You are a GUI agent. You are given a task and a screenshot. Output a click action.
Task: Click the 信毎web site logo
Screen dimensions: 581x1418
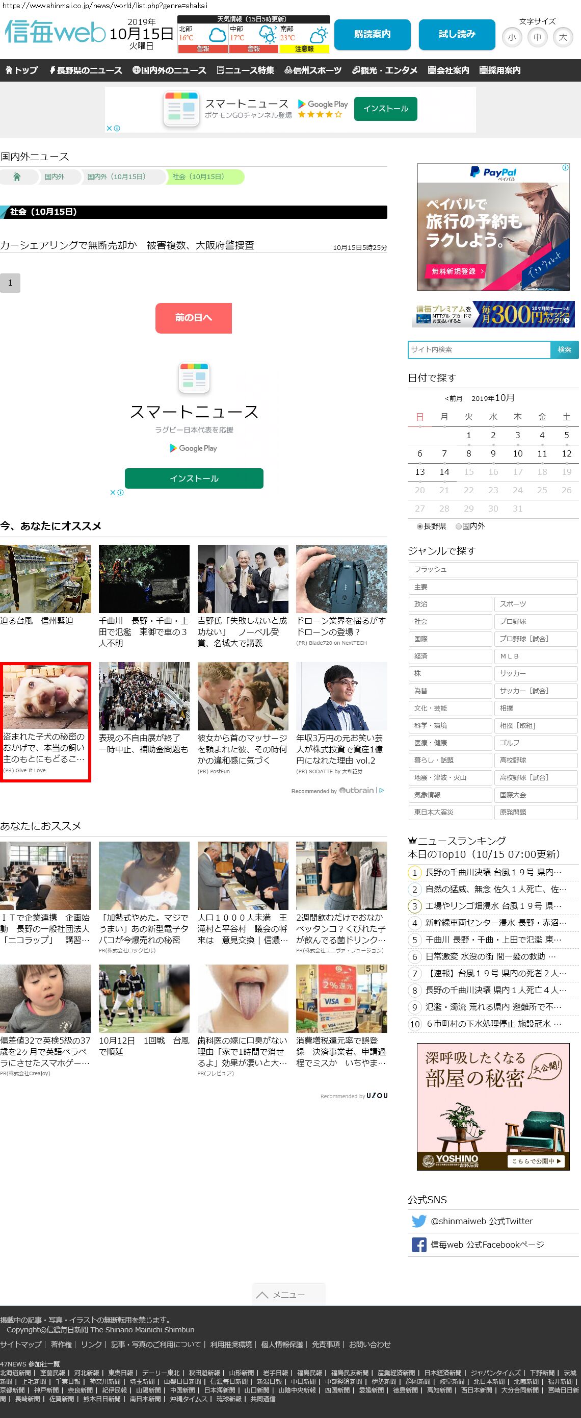tap(55, 32)
